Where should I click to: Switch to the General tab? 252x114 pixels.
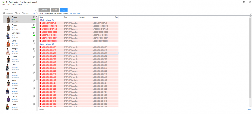pos(44,10)
